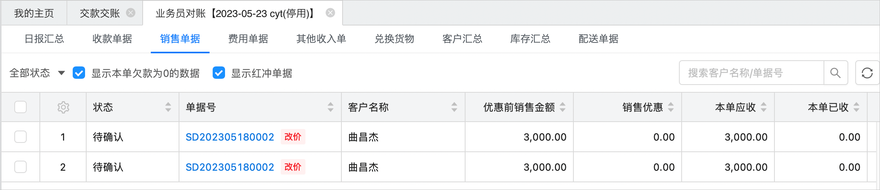Select the row 1 checkbox
The width and height of the screenshot is (880, 190).
(20, 137)
